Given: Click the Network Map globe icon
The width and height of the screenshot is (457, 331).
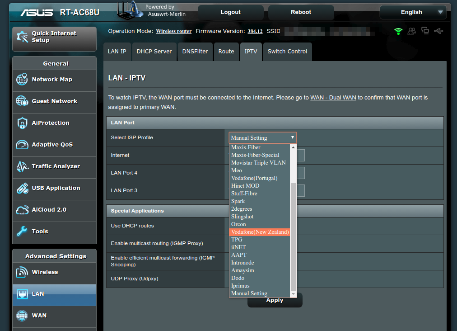Looking at the screenshot, I should [22, 80].
